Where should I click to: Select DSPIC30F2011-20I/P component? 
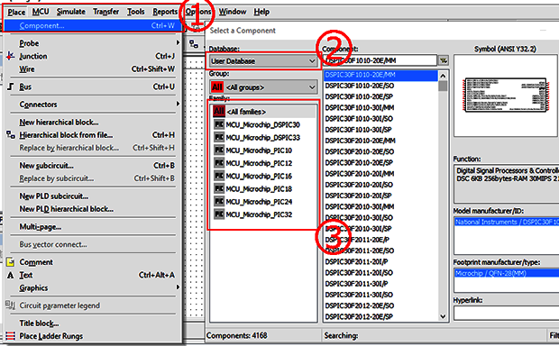tap(380, 261)
